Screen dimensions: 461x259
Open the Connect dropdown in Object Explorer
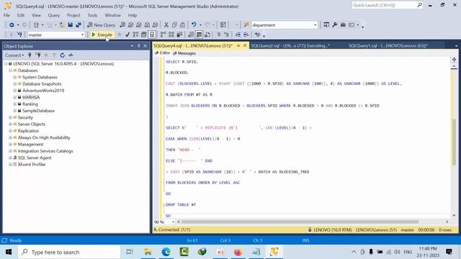pos(14,55)
